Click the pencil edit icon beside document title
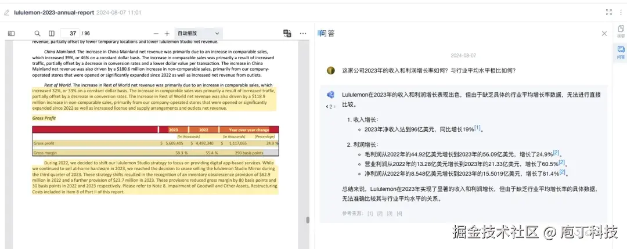Viewport: 627px width, 249px height. click(7, 12)
